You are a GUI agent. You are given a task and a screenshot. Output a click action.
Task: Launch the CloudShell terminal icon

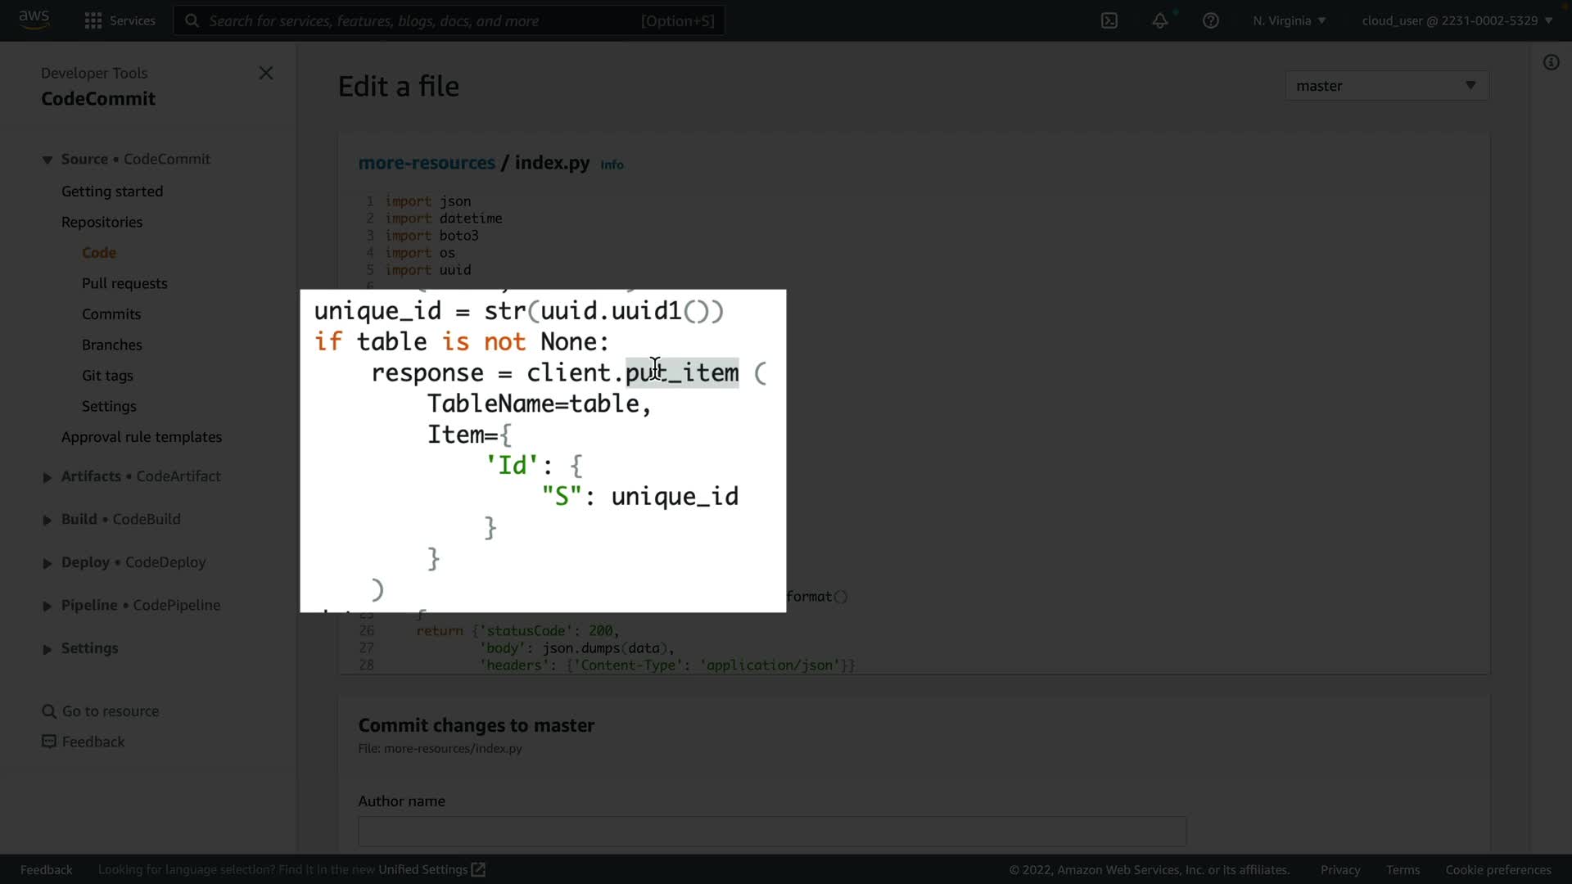[x=1109, y=20]
